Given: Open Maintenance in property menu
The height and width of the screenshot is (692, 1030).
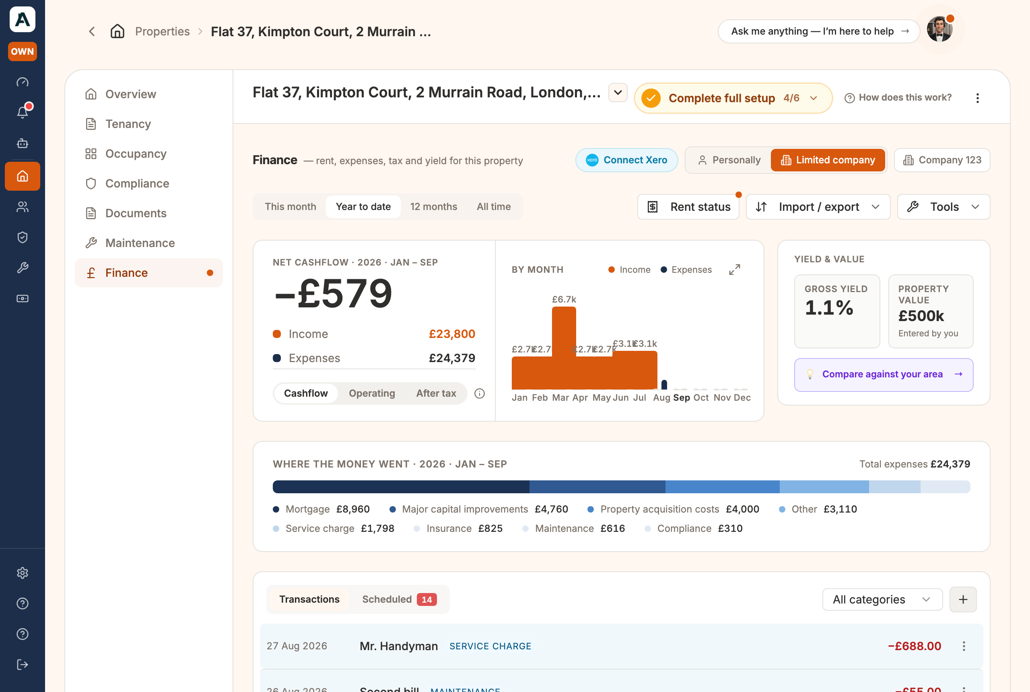Looking at the screenshot, I should [149, 243].
